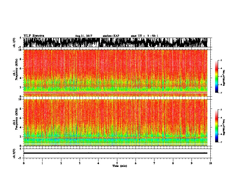This screenshot has width=237, height=183.
Task: Click the "2" kHz tick of ch.2 frequency axis
Action: 21,137
